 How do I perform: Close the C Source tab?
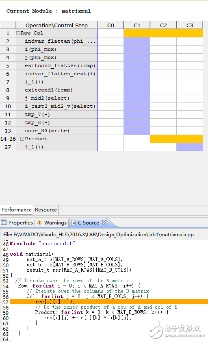click(104, 222)
